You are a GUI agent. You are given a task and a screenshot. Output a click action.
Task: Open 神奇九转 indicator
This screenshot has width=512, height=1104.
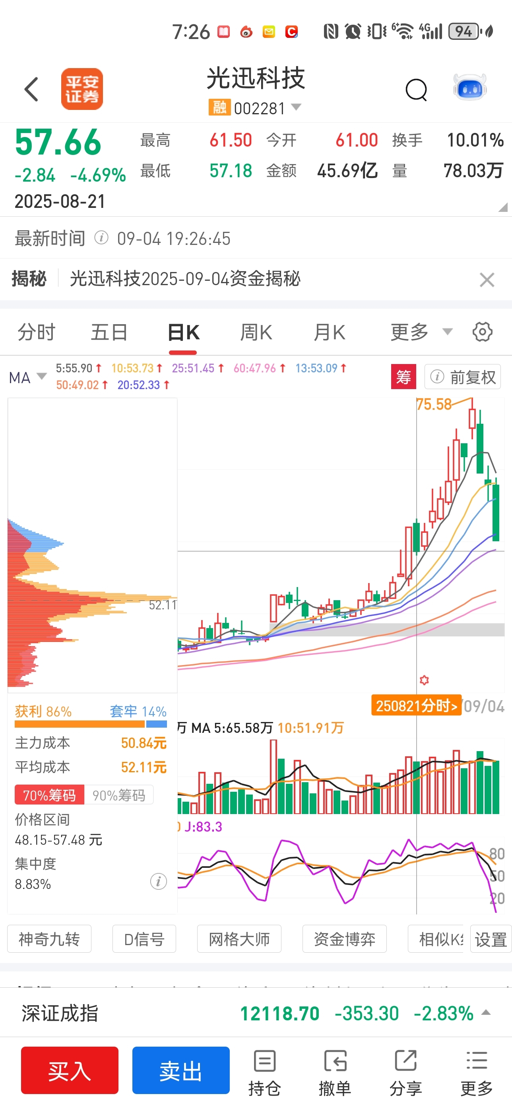tap(49, 939)
